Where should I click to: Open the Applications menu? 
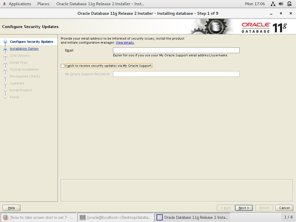click(20, 4)
